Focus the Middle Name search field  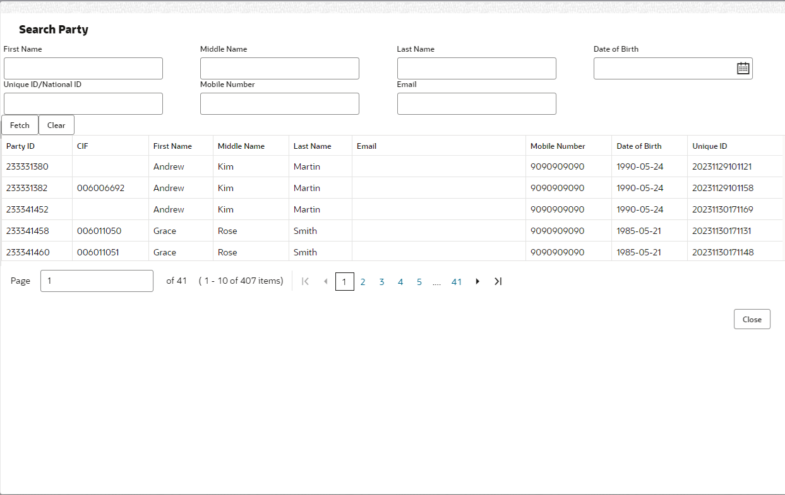click(280, 68)
